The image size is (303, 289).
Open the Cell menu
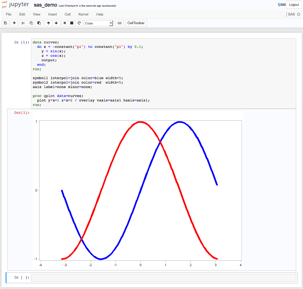[x=68, y=14]
